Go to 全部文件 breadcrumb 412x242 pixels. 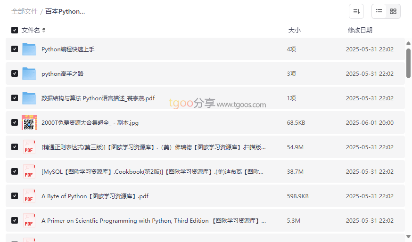pos(25,11)
